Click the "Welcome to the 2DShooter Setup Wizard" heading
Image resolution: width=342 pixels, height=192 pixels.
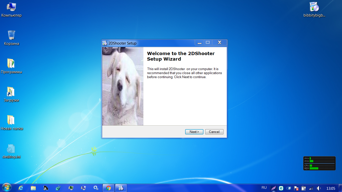coord(181,56)
